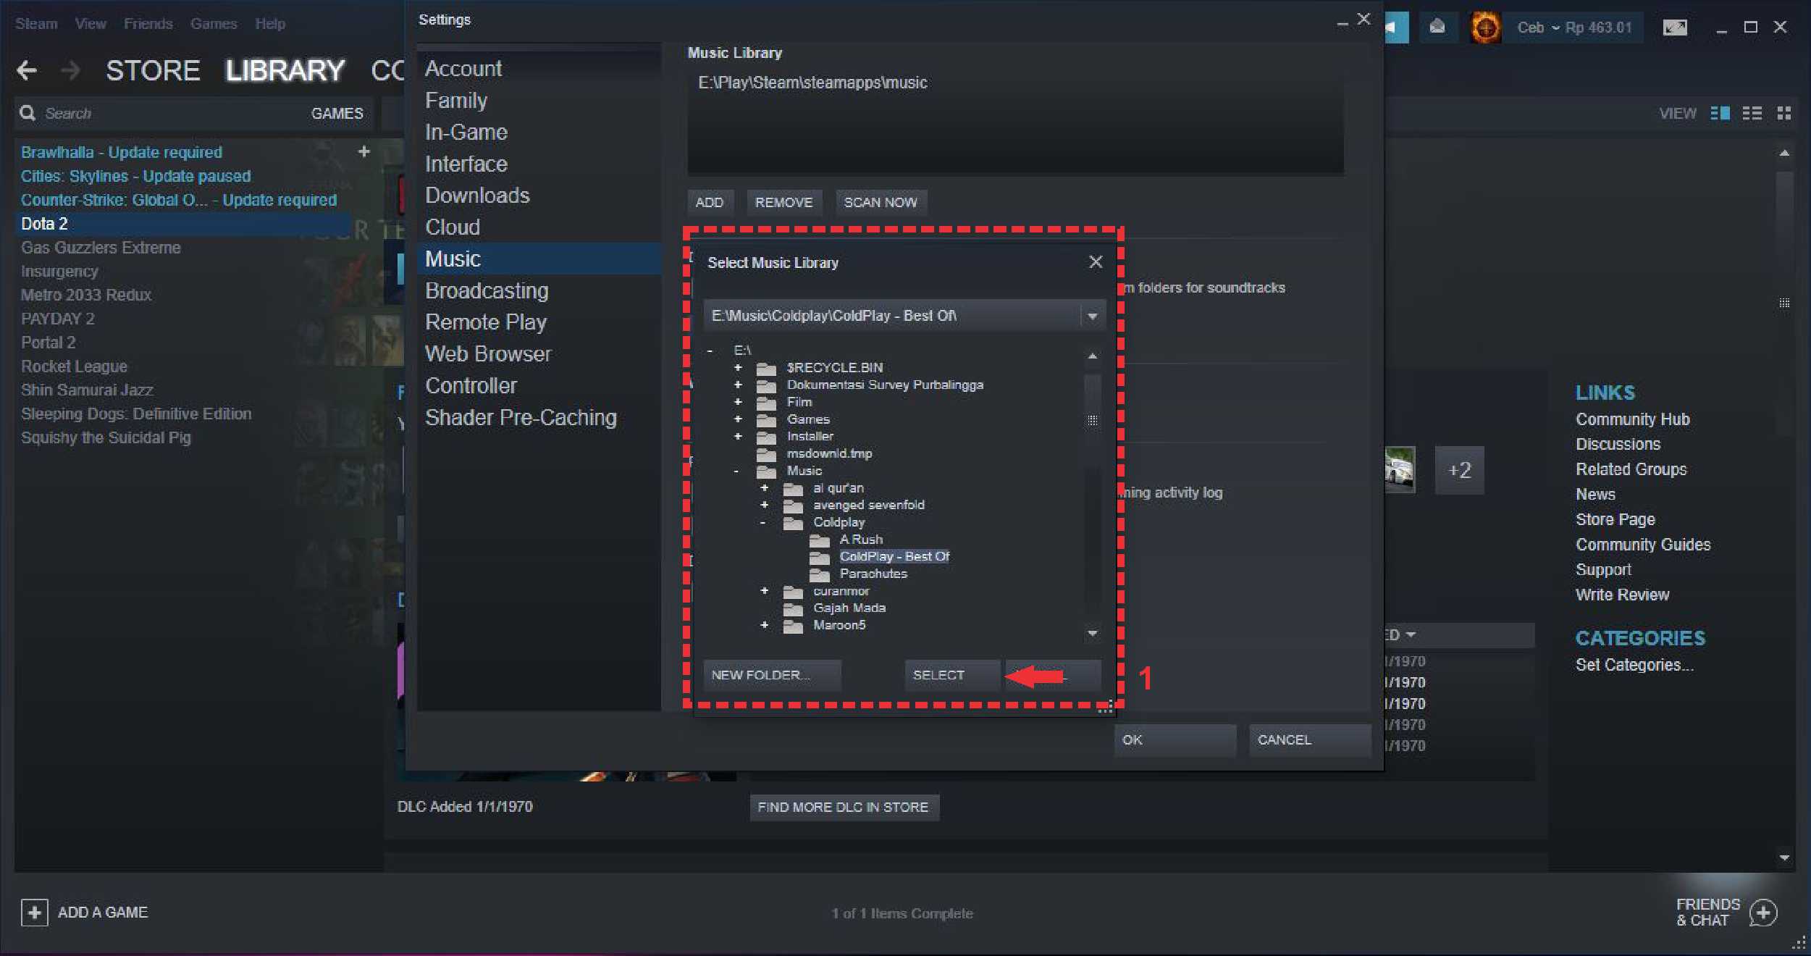1811x956 pixels.
Task: Open the Community Hub link
Action: click(1632, 419)
